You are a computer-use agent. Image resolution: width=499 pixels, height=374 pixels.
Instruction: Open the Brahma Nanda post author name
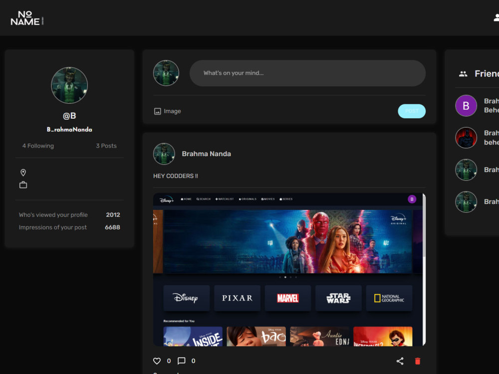click(x=206, y=154)
